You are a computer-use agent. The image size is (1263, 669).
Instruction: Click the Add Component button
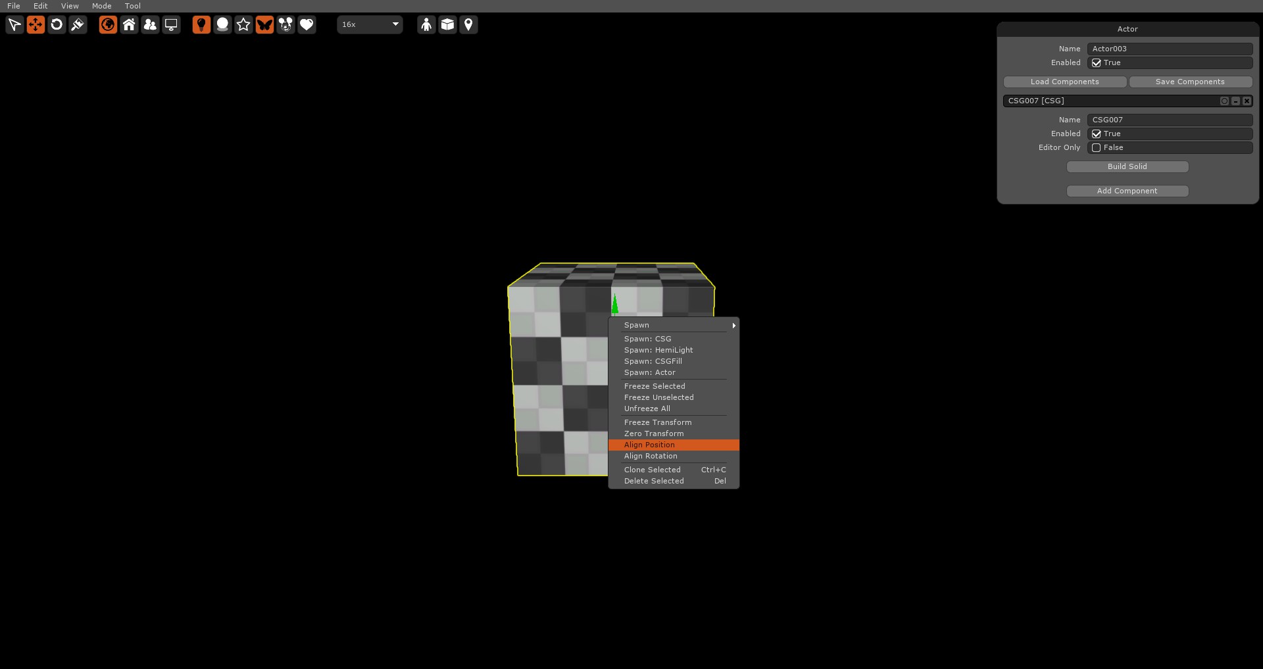click(x=1127, y=191)
